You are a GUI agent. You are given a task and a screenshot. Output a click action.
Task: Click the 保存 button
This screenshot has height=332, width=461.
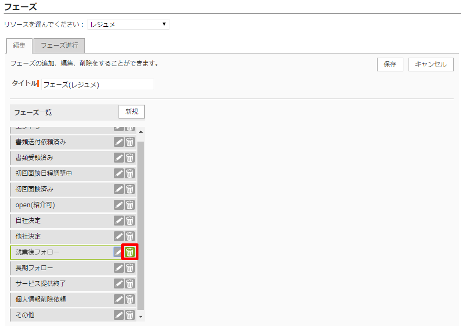tap(390, 65)
